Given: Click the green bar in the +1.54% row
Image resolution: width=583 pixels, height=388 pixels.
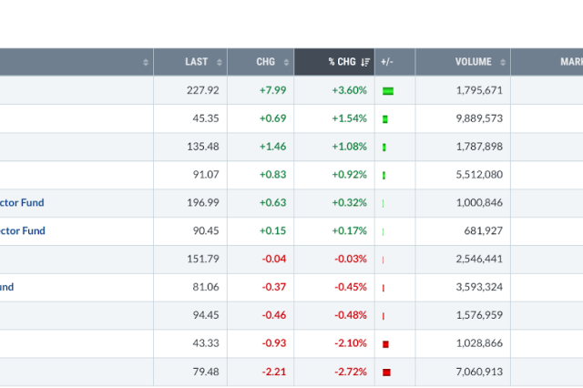Looking at the screenshot, I should (385, 119).
